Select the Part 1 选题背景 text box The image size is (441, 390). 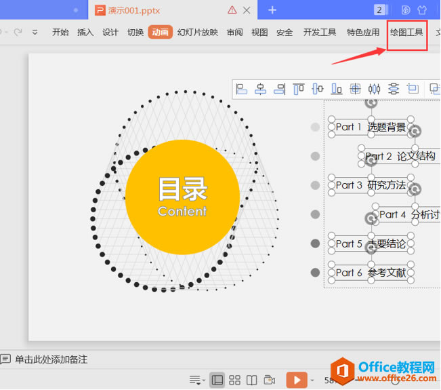pyautogui.click(x=371, y=127)
